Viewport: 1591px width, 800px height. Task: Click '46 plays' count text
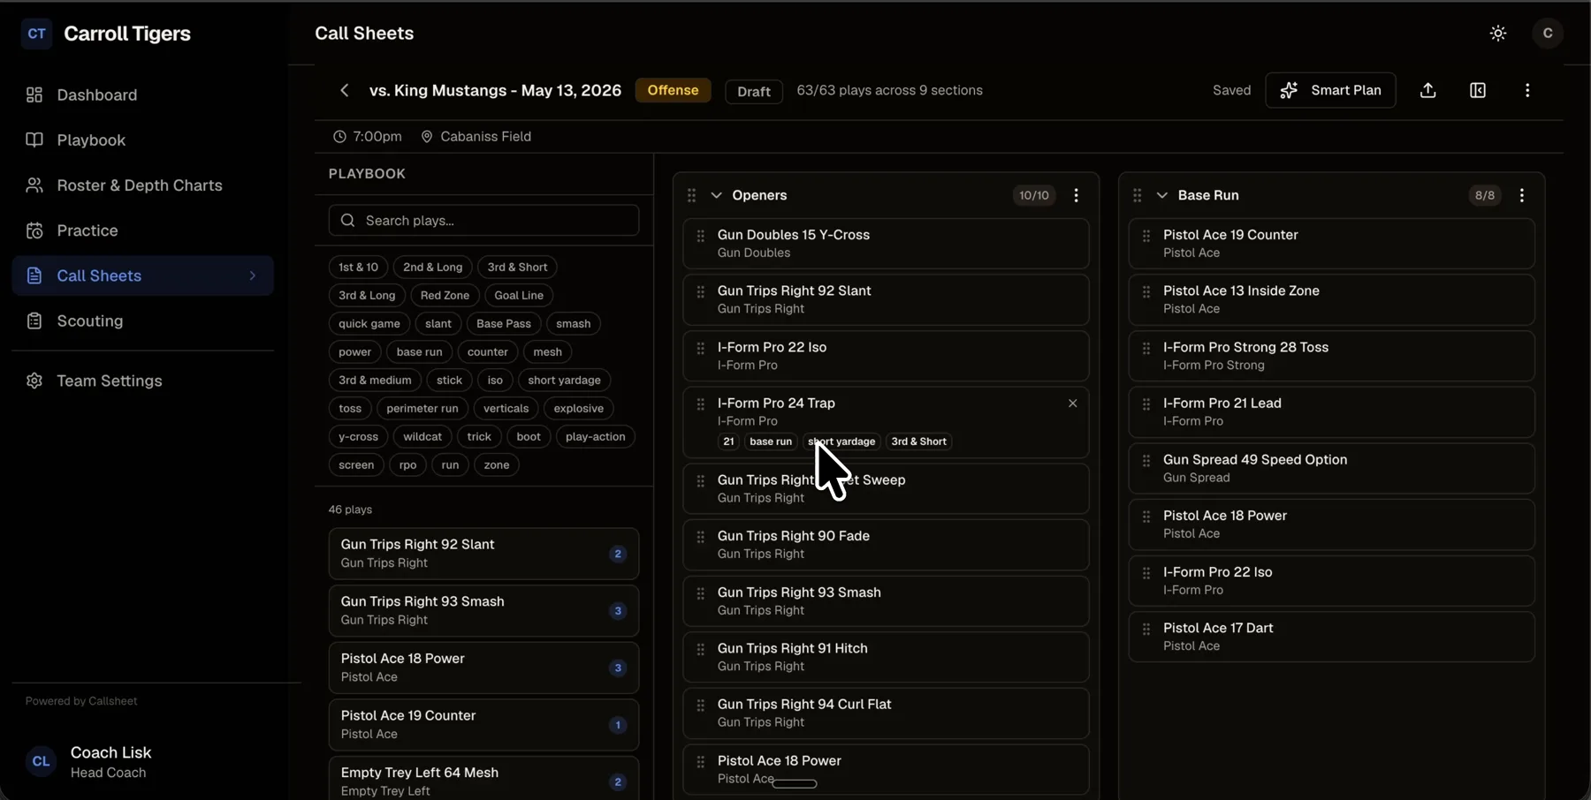[x=350, y=510]
